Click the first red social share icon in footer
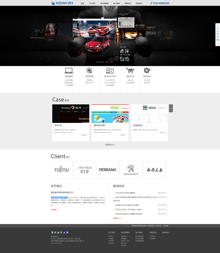 (52, 233)
